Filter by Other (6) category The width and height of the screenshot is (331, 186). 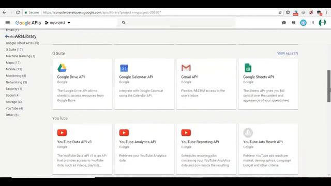pos(12,115)
